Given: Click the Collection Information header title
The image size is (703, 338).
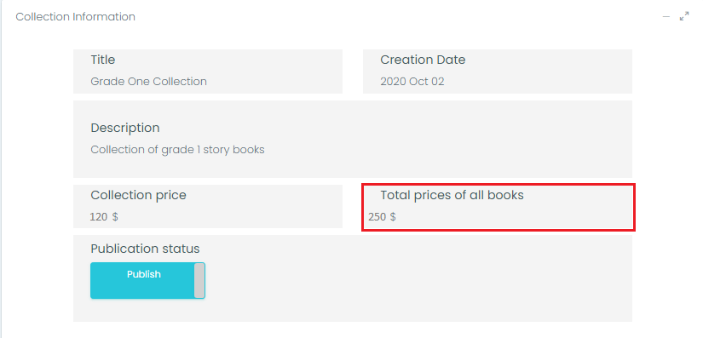Looking at the screenshot, I should [x=75, y=17].
